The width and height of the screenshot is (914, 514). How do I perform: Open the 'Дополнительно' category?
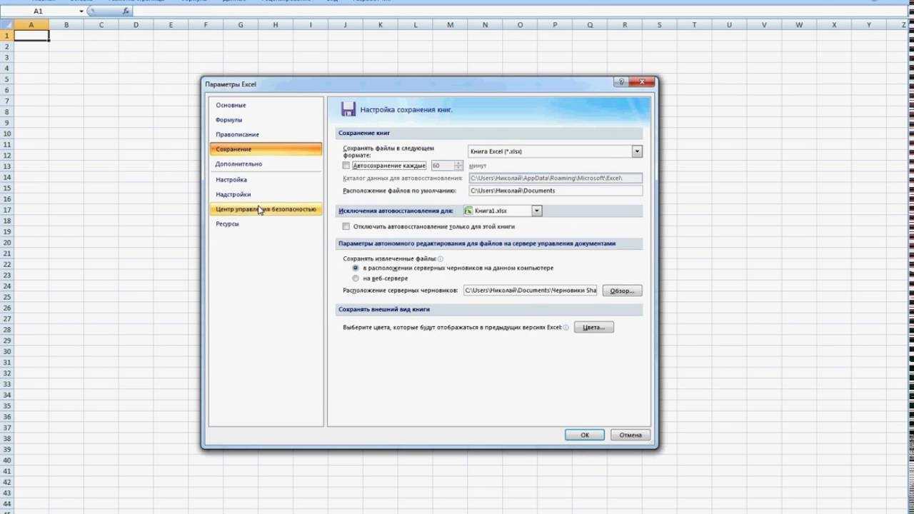click(x=266, y=163)
